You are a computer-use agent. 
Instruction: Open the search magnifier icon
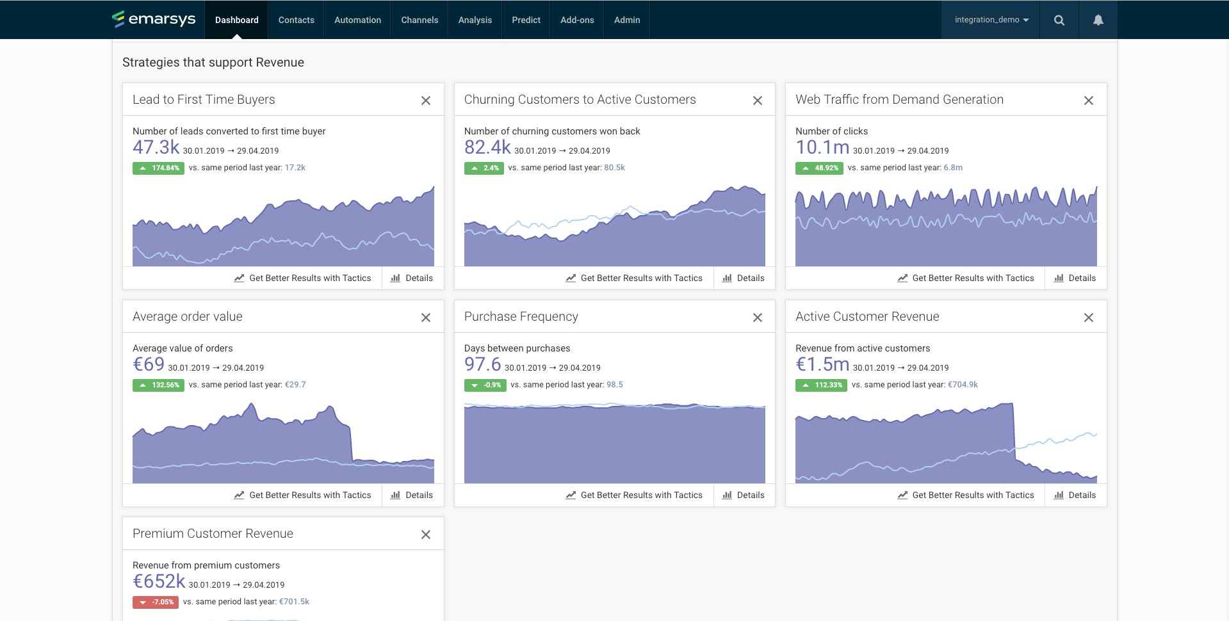(x=1059, y=20)
